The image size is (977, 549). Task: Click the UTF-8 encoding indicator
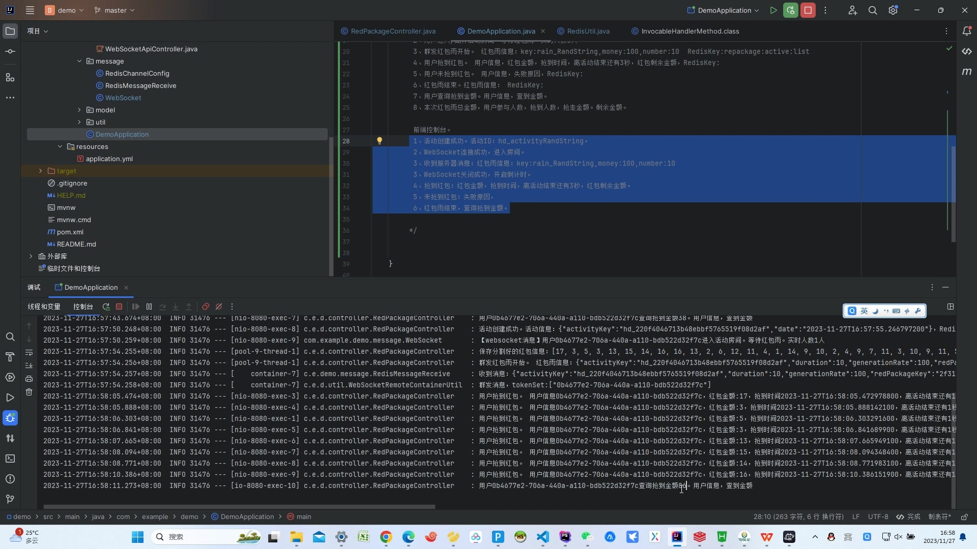pos(878,516)
